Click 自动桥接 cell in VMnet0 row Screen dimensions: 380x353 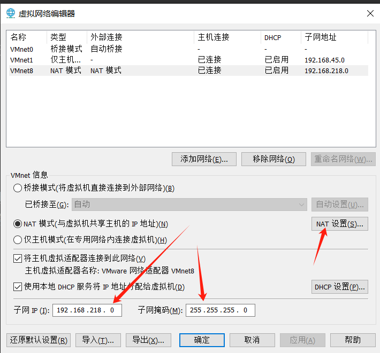107,49
